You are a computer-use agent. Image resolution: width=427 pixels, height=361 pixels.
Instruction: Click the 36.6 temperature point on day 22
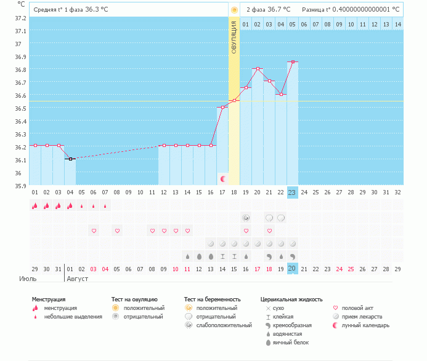281,94
